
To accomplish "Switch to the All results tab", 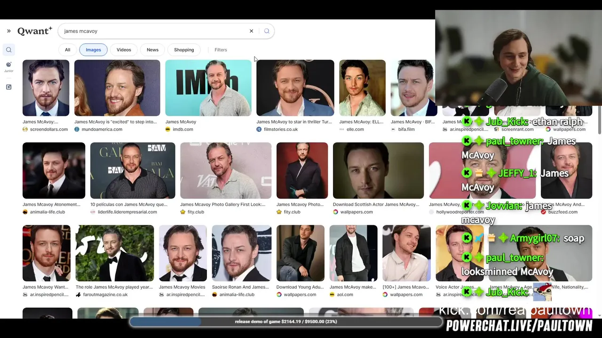I will point(68,50).
